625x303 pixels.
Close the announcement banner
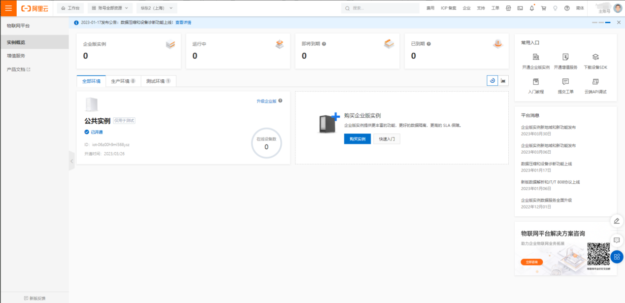click(x=618, y=23)
